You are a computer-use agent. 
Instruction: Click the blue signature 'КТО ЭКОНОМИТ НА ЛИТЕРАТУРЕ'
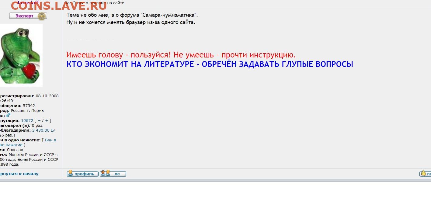tap(210, 64)
